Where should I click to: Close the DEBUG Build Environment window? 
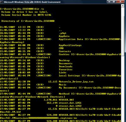click(121, 2)
